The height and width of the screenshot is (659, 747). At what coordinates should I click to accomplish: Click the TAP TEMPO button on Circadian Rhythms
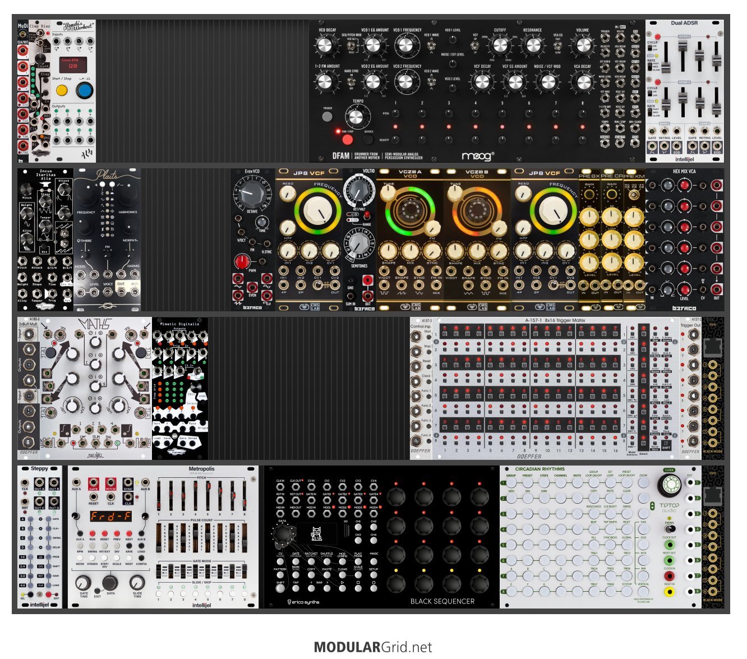point(610,529)
